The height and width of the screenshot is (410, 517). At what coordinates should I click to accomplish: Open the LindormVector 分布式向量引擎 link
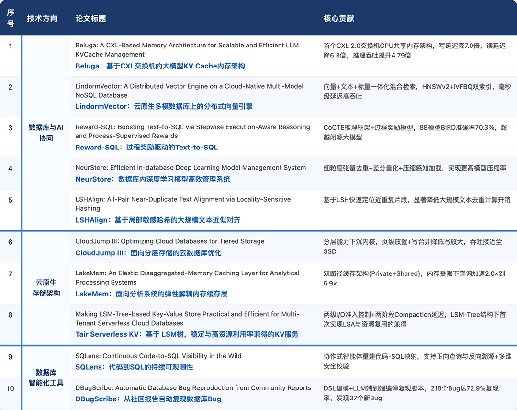164,106
